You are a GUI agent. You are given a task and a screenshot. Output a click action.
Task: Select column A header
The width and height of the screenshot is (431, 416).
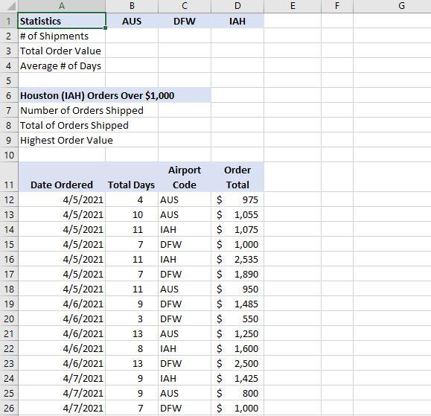pos(62,6)
